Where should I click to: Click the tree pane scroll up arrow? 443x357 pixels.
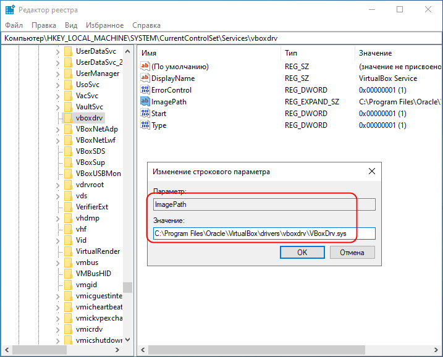pos(128,51)
